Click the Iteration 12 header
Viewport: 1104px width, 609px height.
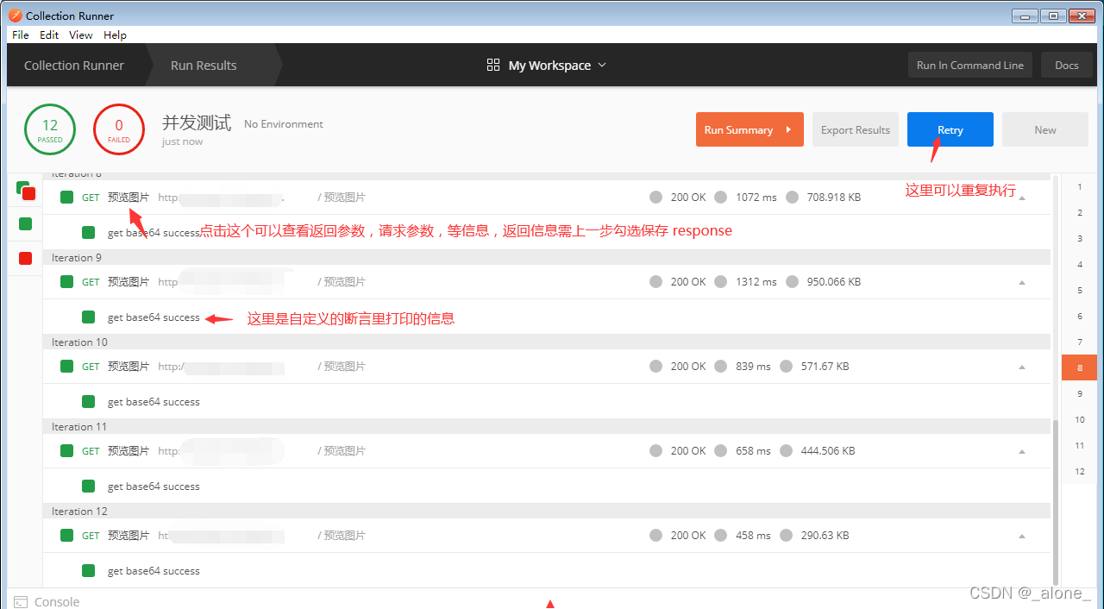546,512
